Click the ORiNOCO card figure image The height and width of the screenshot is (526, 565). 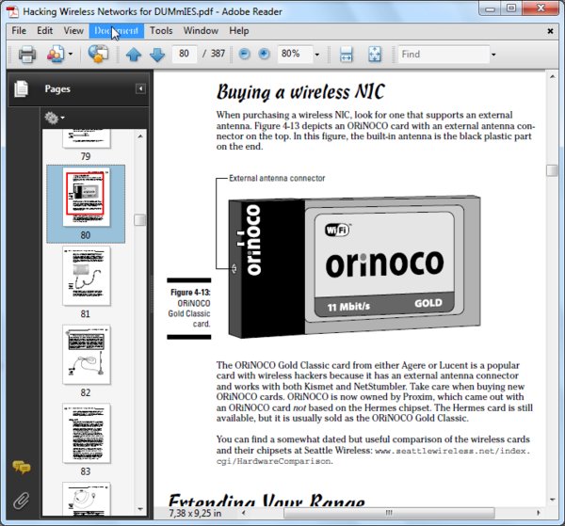pyautogui.click(x=354, y=267)
